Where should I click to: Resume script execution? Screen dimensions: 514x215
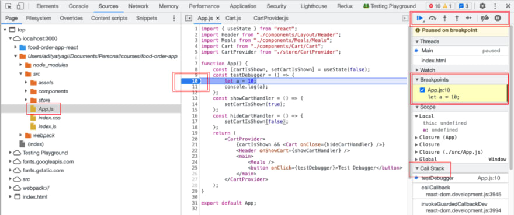419,18
